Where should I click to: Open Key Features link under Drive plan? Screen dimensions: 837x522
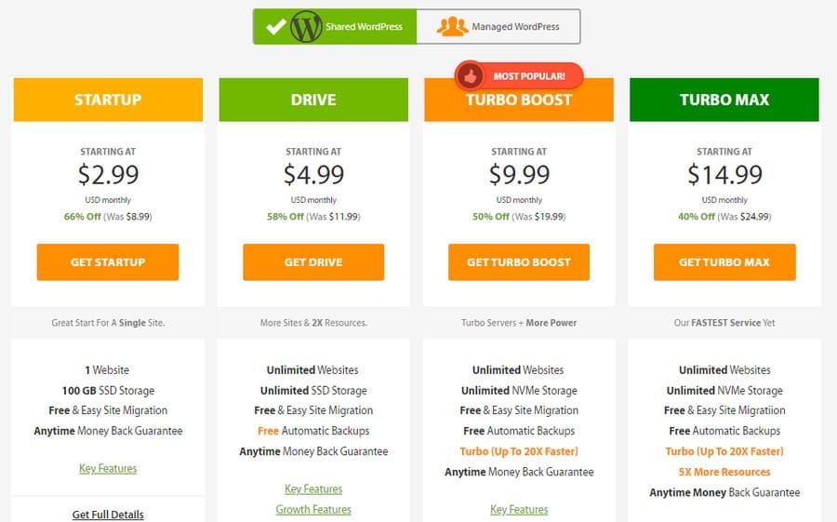pyautogui.click(x=313, y=489)
